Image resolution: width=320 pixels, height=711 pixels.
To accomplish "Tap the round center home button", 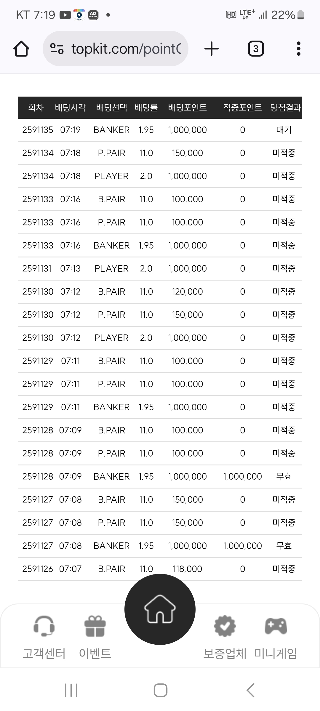I will 160,609.
